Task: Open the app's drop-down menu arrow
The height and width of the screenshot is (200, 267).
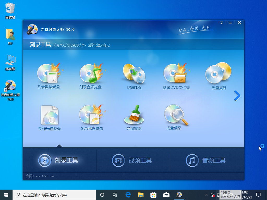Action: [x=221, y=23]
